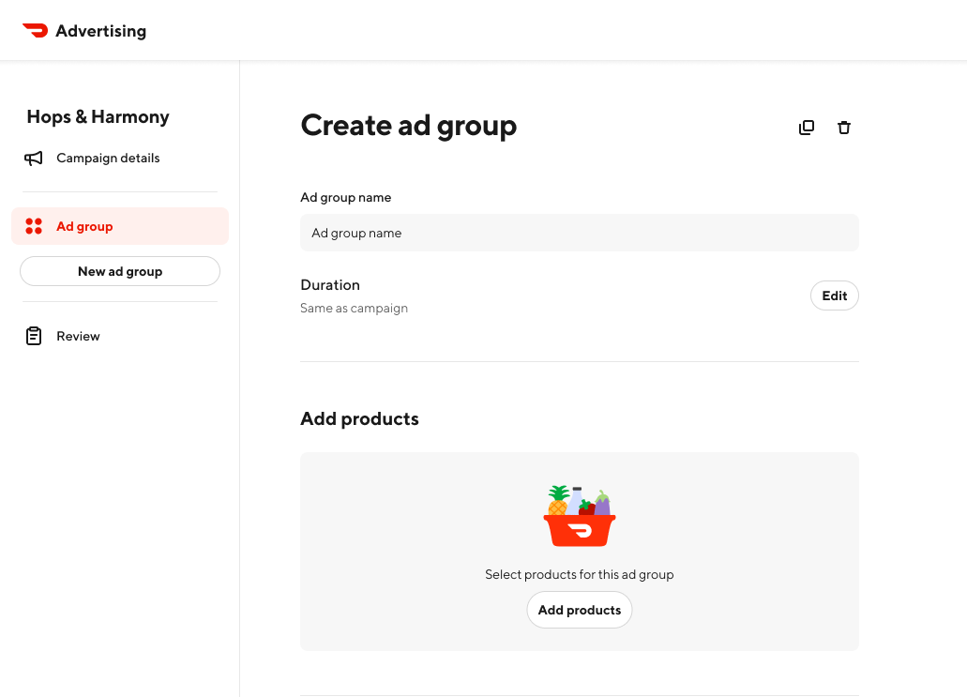Go to the Review step
Image resolution: width=967 pixels, height=697 pixels.
click(78, 336)
